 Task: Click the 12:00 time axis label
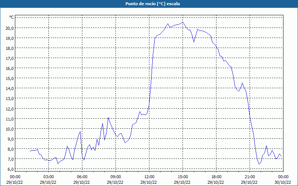(x=149, y=177)
